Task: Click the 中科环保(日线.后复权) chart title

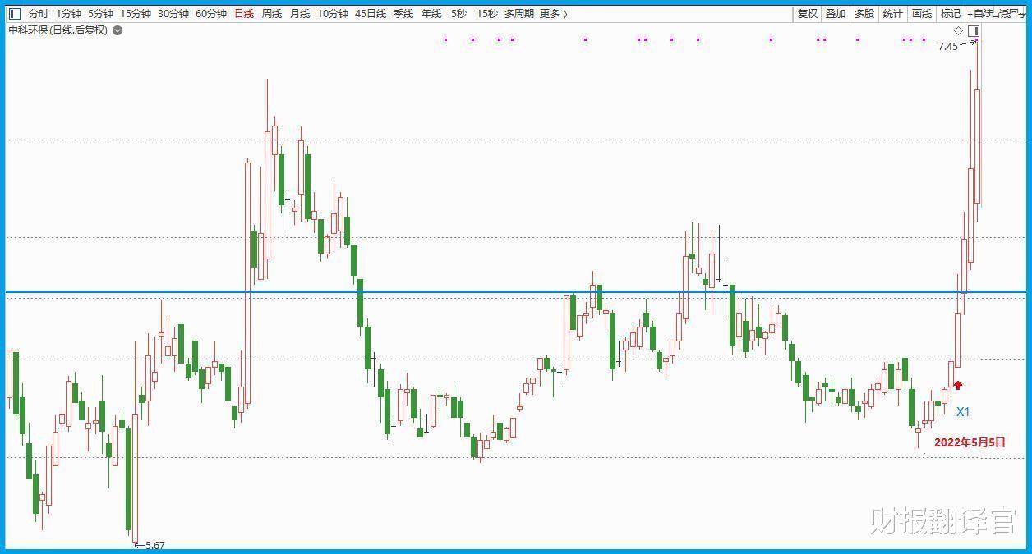Action: click(x=58, y=30)
